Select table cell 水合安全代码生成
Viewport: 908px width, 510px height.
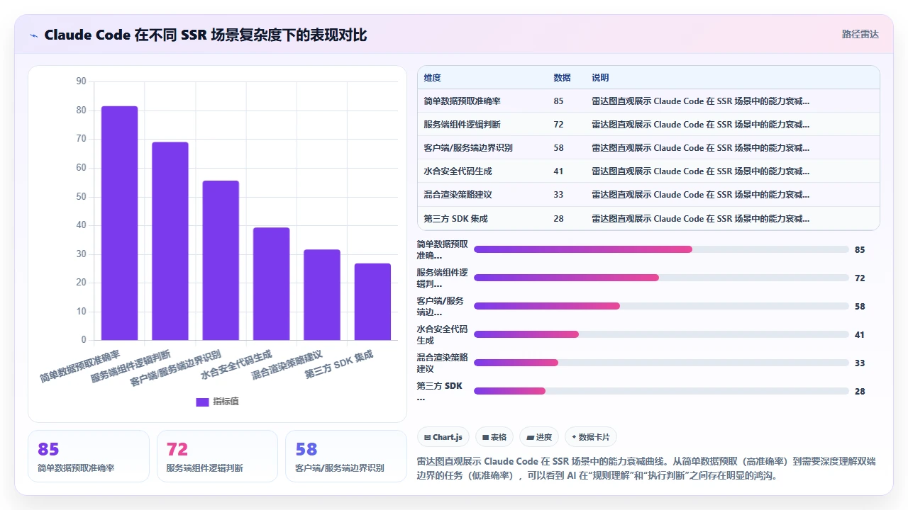tap(458, 171)
